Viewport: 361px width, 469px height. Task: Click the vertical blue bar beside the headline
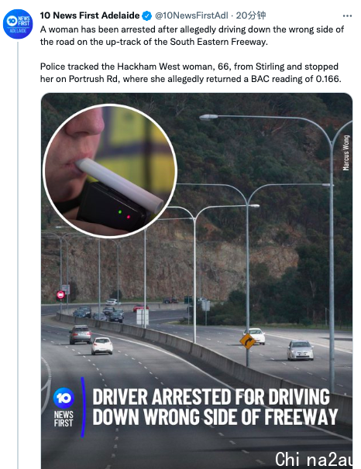83,407
